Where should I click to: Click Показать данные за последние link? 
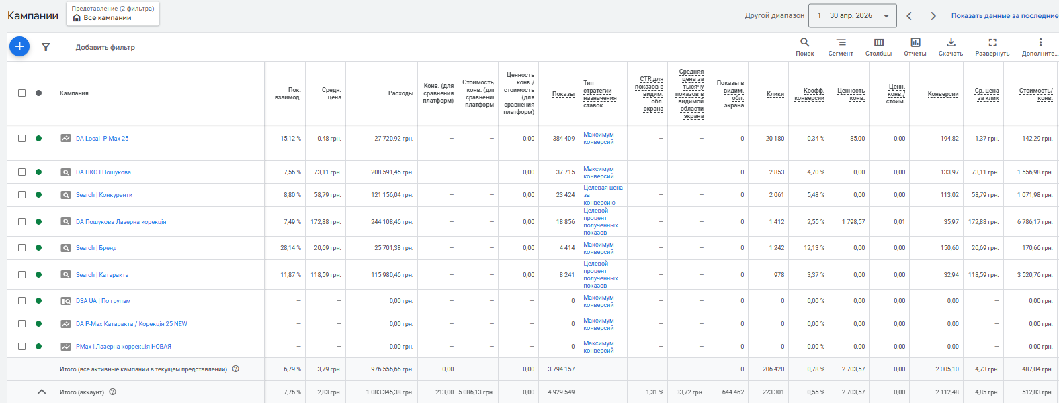[1005, 15]
